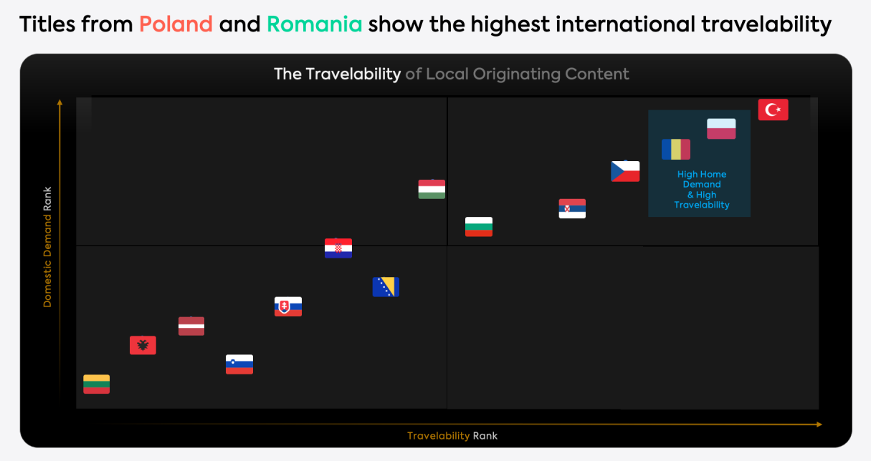Select the Slovakia flag data point
The height and width of the screenshot is (461, 871).
[x=288, y=306]
